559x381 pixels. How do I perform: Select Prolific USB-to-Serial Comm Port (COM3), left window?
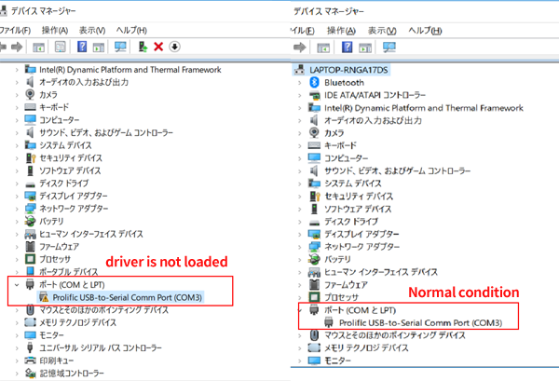click(x=128, y=297)
